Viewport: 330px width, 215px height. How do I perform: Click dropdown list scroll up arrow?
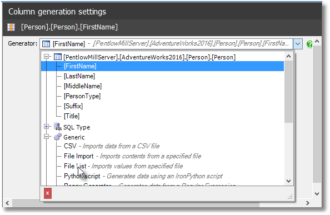288,56
